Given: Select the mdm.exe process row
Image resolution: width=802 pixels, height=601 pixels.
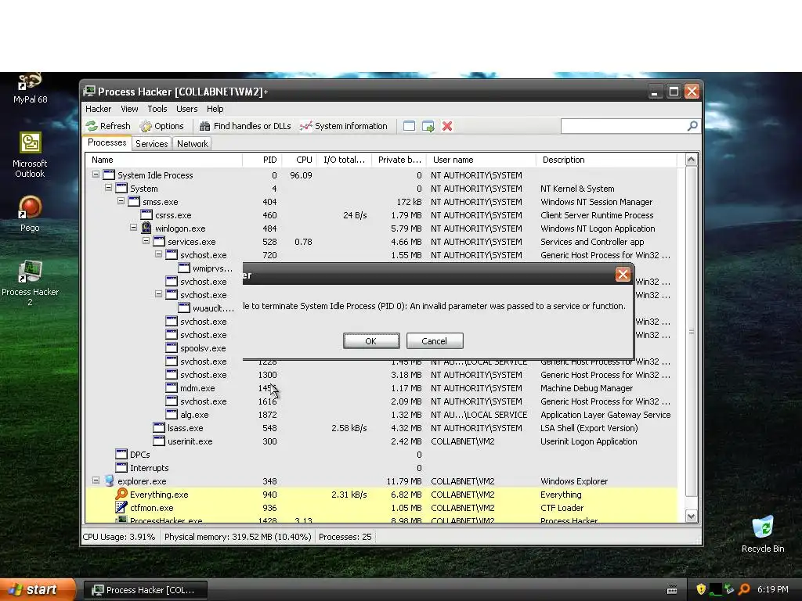Looking at the screenshot, I should point(381,388).
